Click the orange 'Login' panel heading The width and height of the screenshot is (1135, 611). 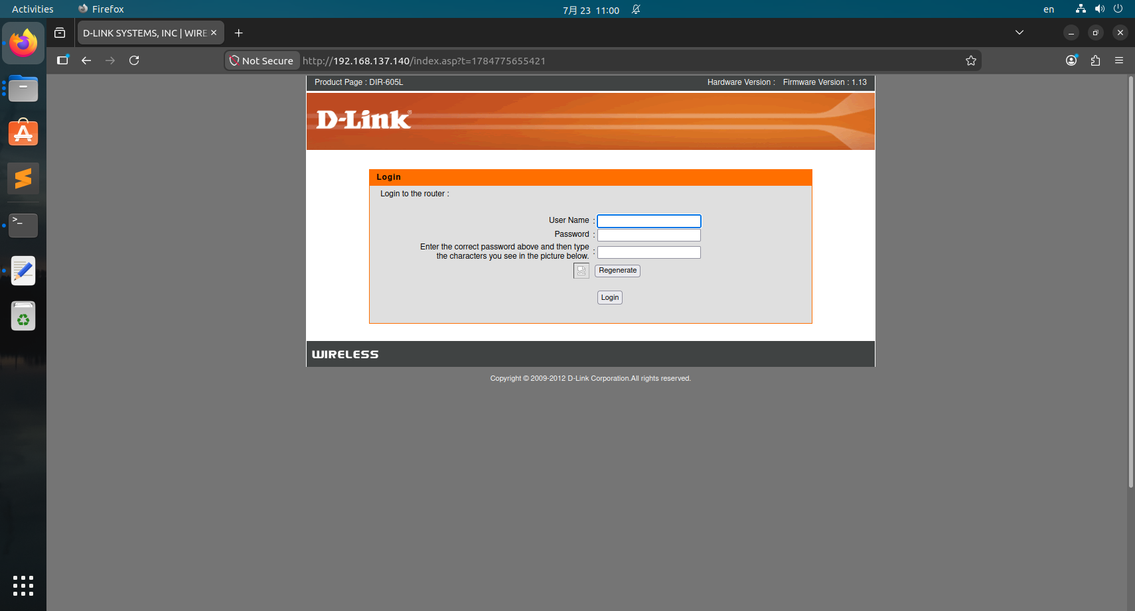[591, 178]
